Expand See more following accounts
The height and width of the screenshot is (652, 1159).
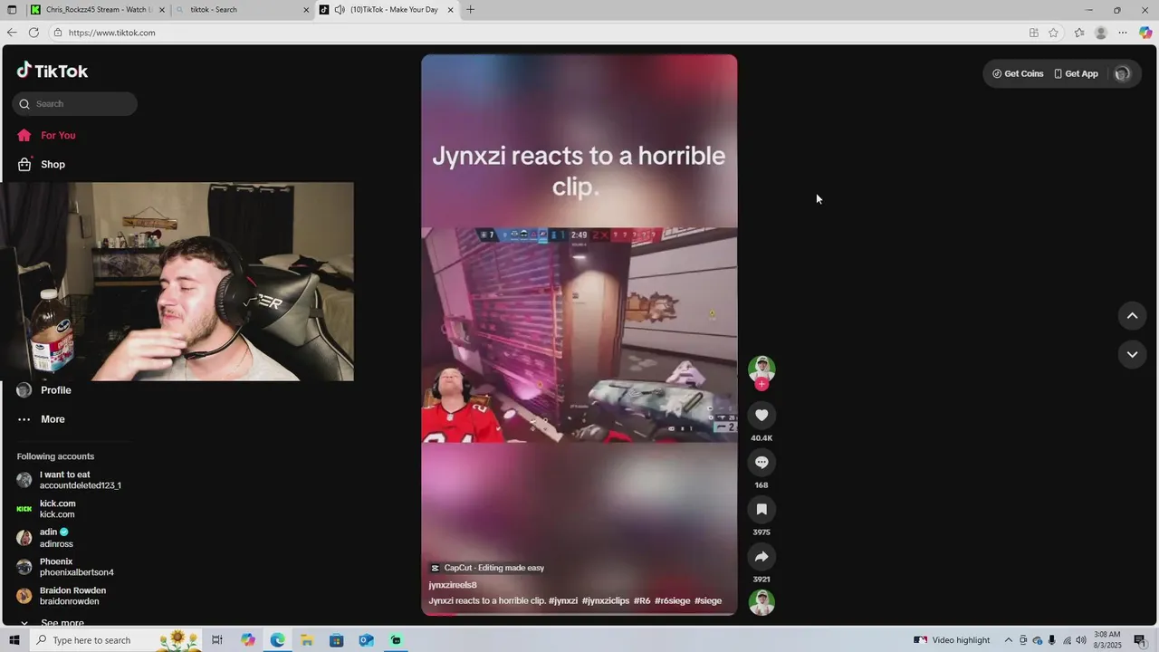[53, 623]
